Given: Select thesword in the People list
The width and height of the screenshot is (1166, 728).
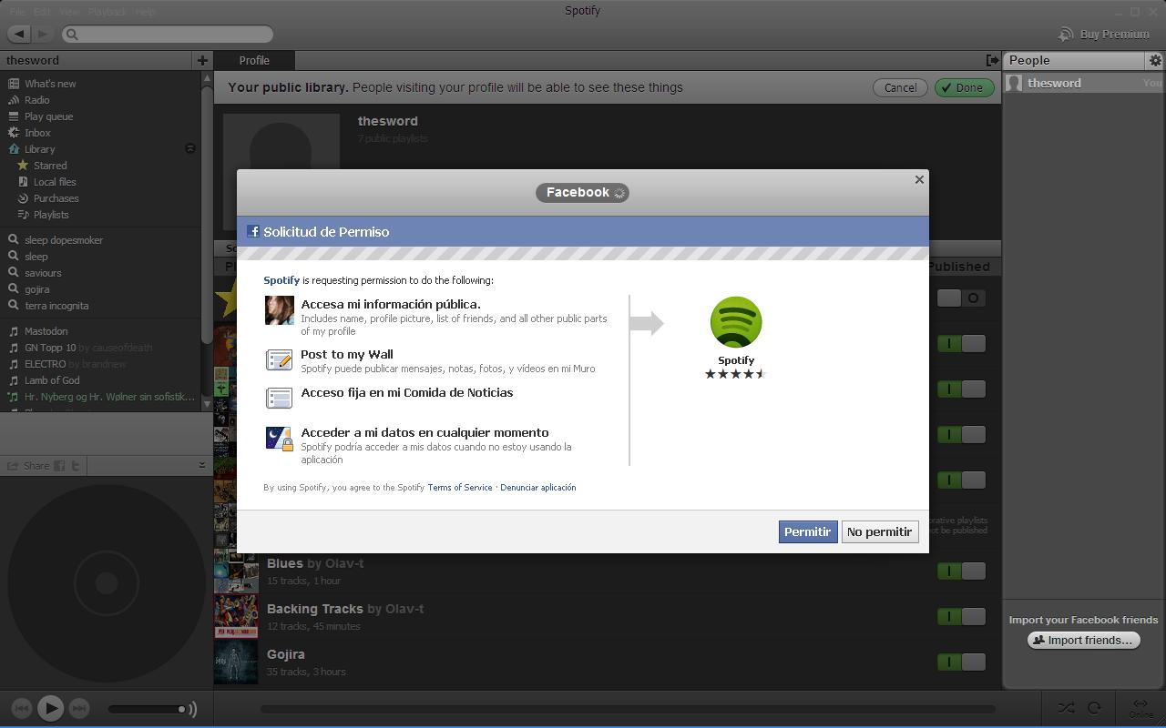Looking at the screenshot, I should coord(1083,83).
